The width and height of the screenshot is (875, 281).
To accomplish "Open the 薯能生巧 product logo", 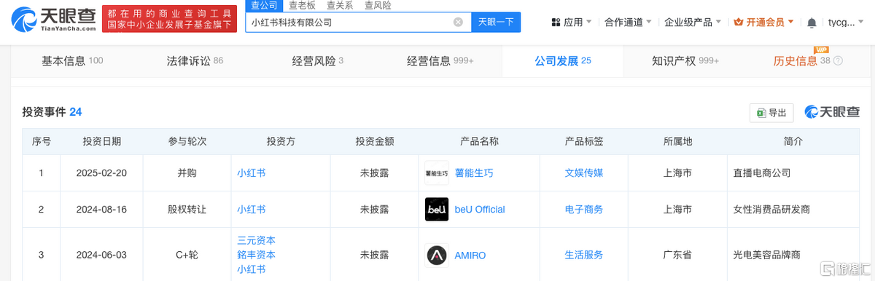I will [x=437, y=173].
